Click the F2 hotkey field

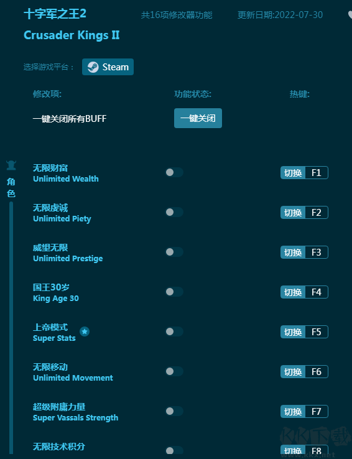pyautogui.click(x=317, y=213)
